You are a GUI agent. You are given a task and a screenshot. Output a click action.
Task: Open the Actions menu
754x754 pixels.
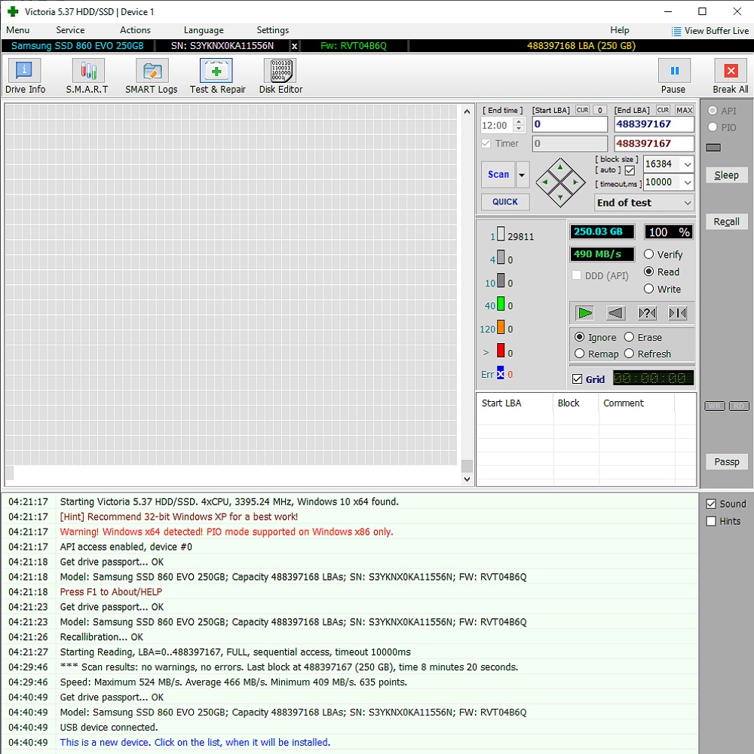click(135, 30)
